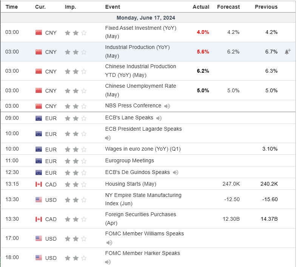Open the Fixed Asset Investment (YoY) event
The image size is (298, 267).
[x=141, y=32]
